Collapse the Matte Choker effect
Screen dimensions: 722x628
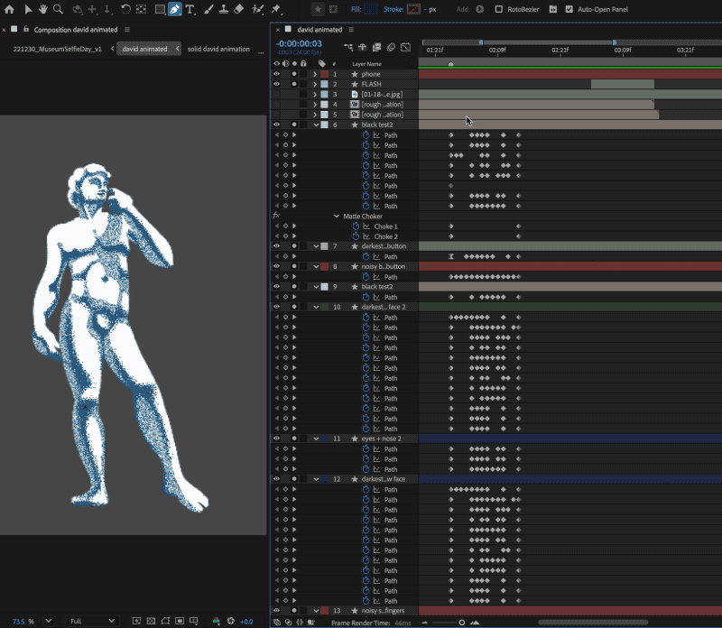pos(336,216)
